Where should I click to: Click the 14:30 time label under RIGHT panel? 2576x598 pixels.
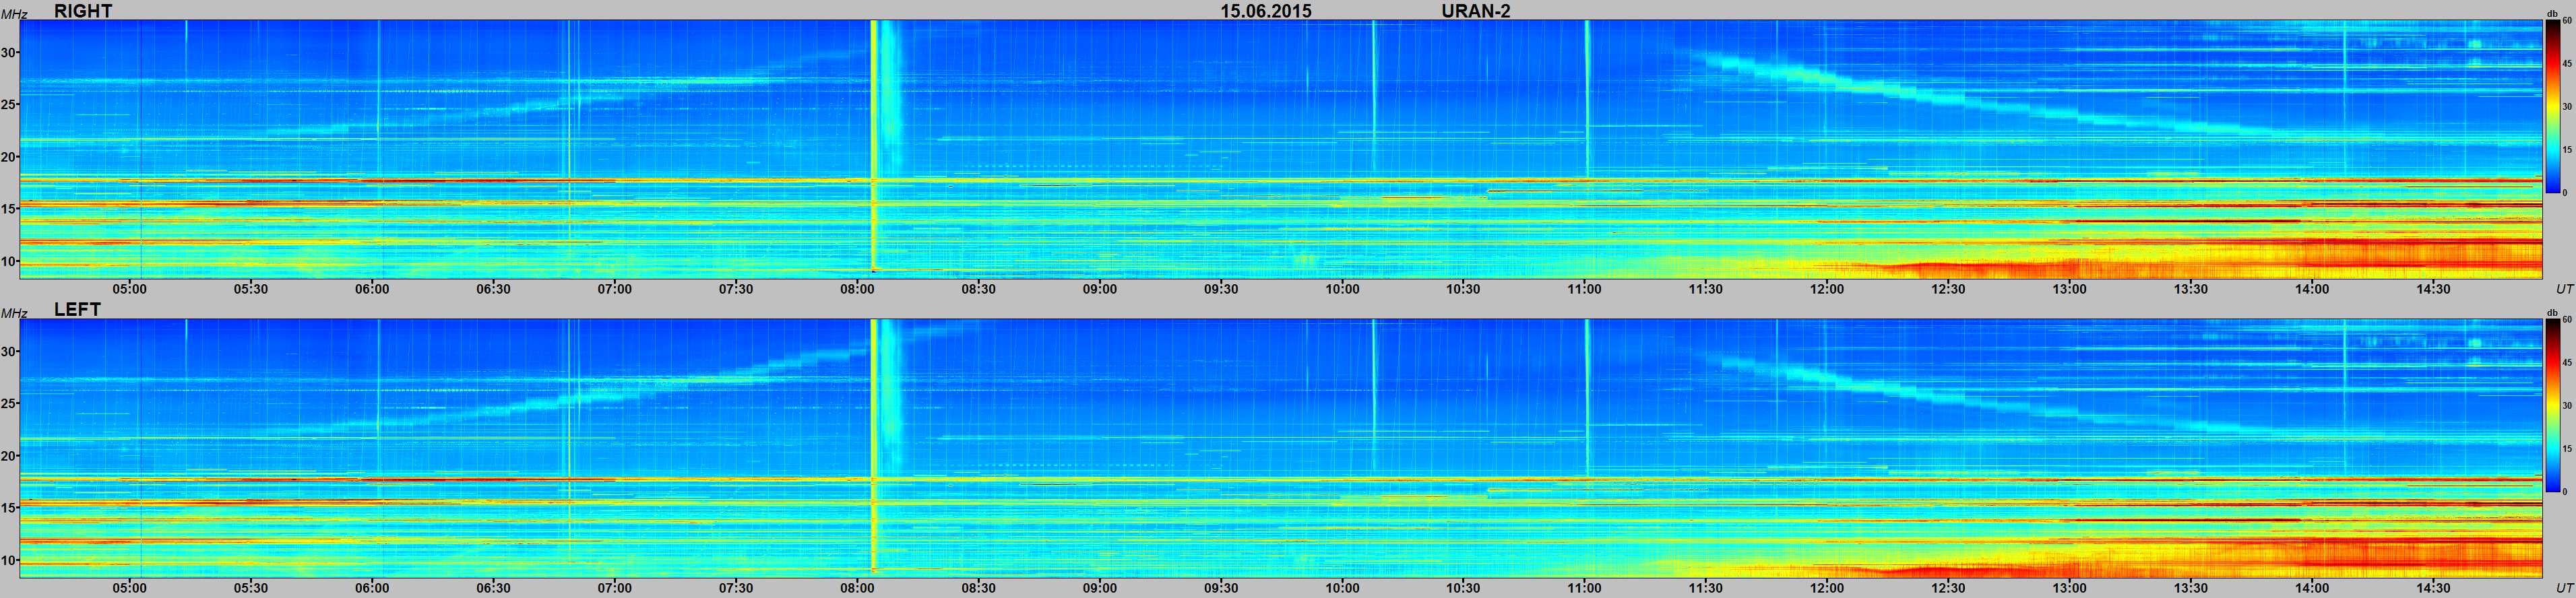2433,289
